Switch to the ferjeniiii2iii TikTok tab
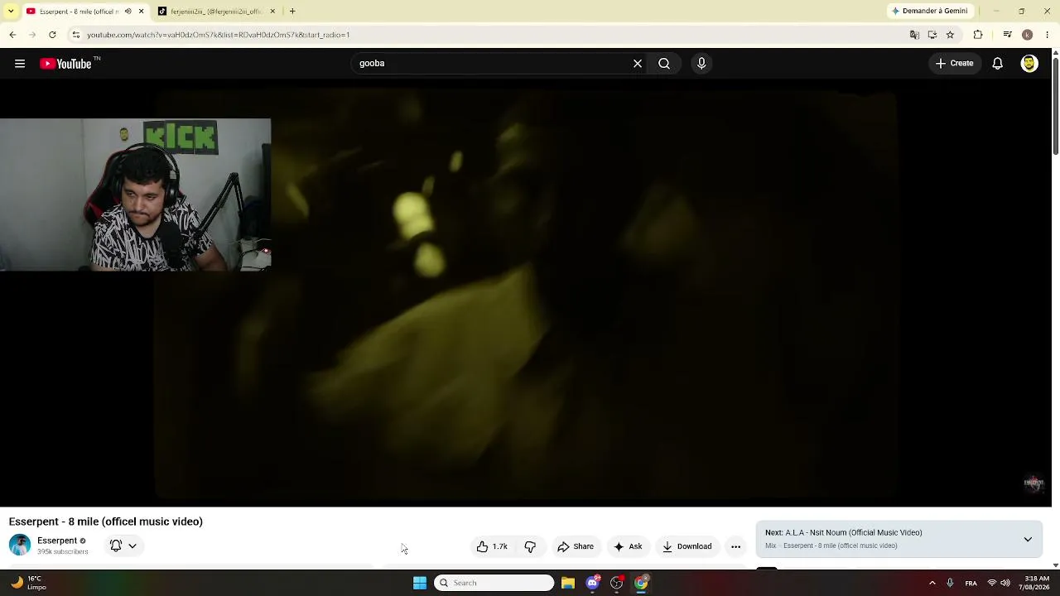 click(x=215, y=12)
